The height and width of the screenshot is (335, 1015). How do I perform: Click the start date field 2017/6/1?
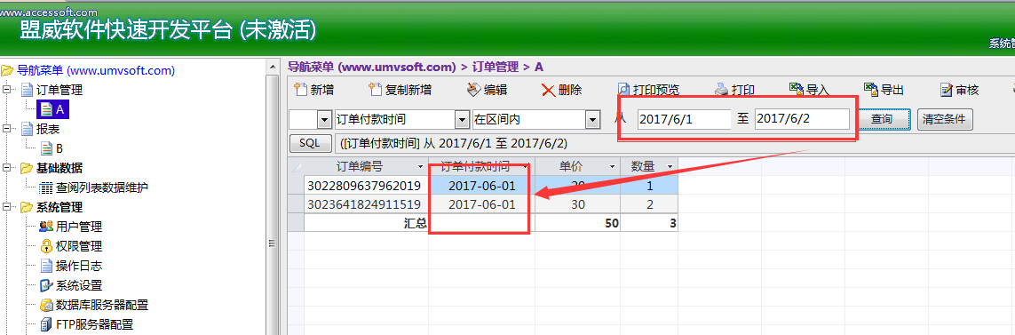685,119
